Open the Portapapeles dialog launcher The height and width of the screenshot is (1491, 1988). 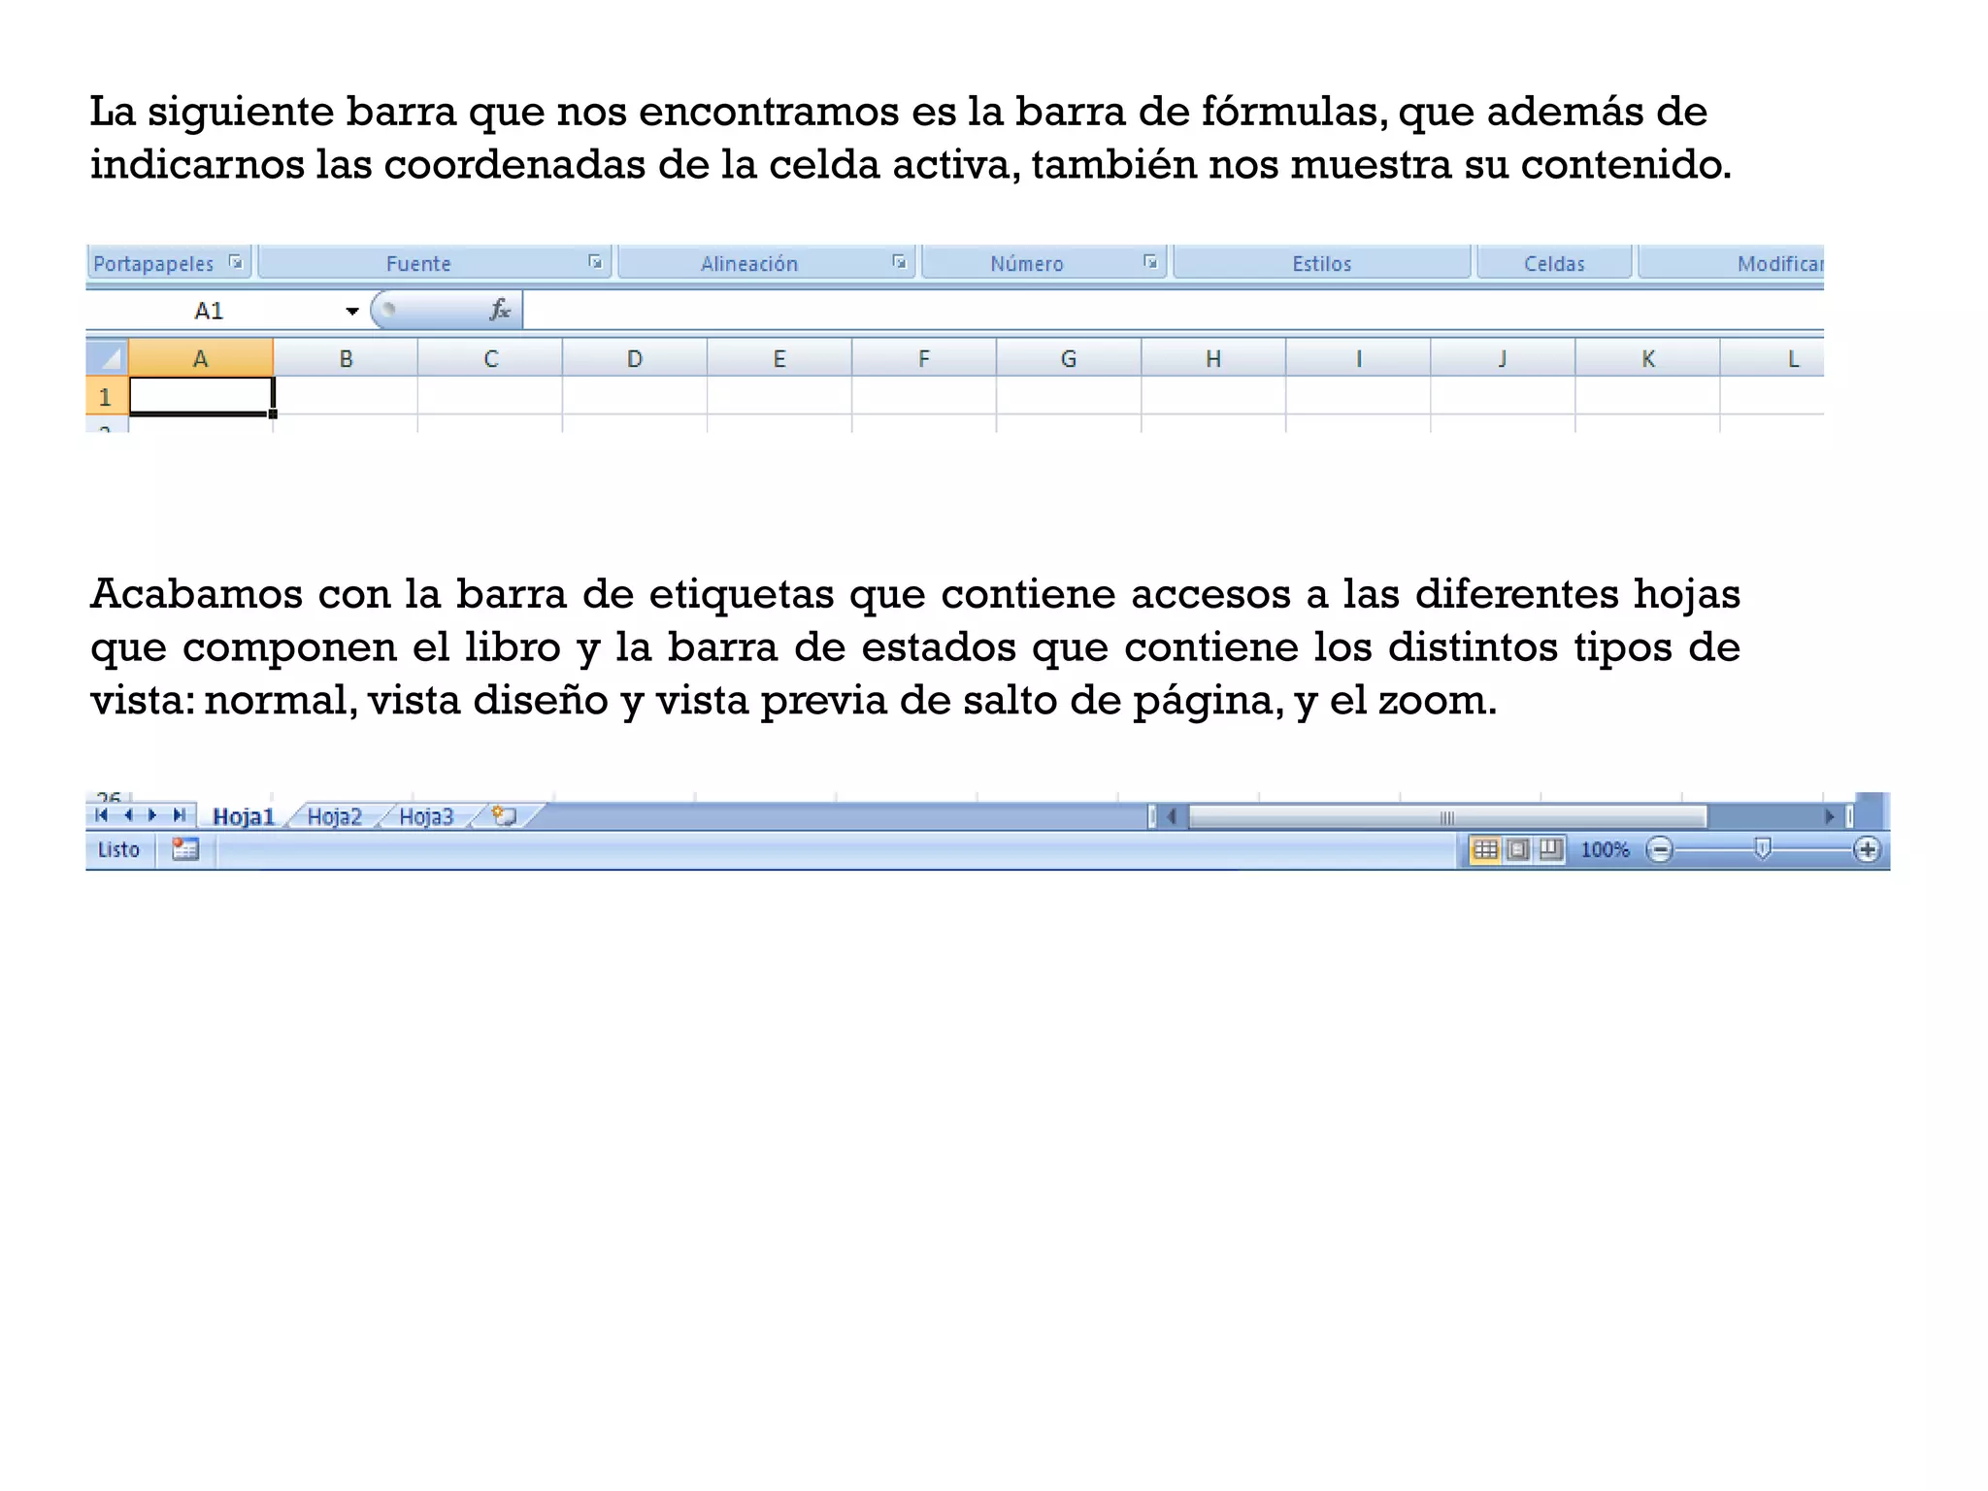click(x=235, y=262)
